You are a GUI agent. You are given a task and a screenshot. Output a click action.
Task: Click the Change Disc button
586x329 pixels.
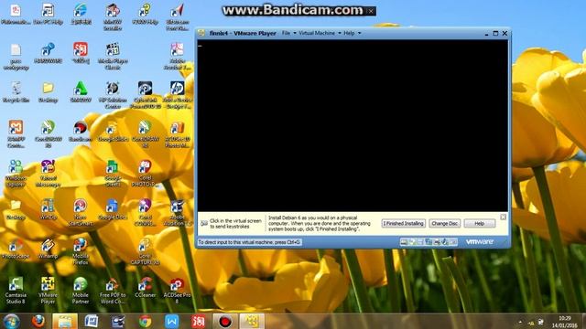coord(444,223)
